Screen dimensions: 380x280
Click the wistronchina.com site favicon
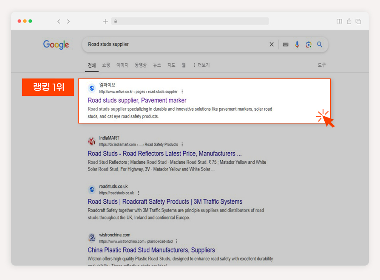(92, 238)
